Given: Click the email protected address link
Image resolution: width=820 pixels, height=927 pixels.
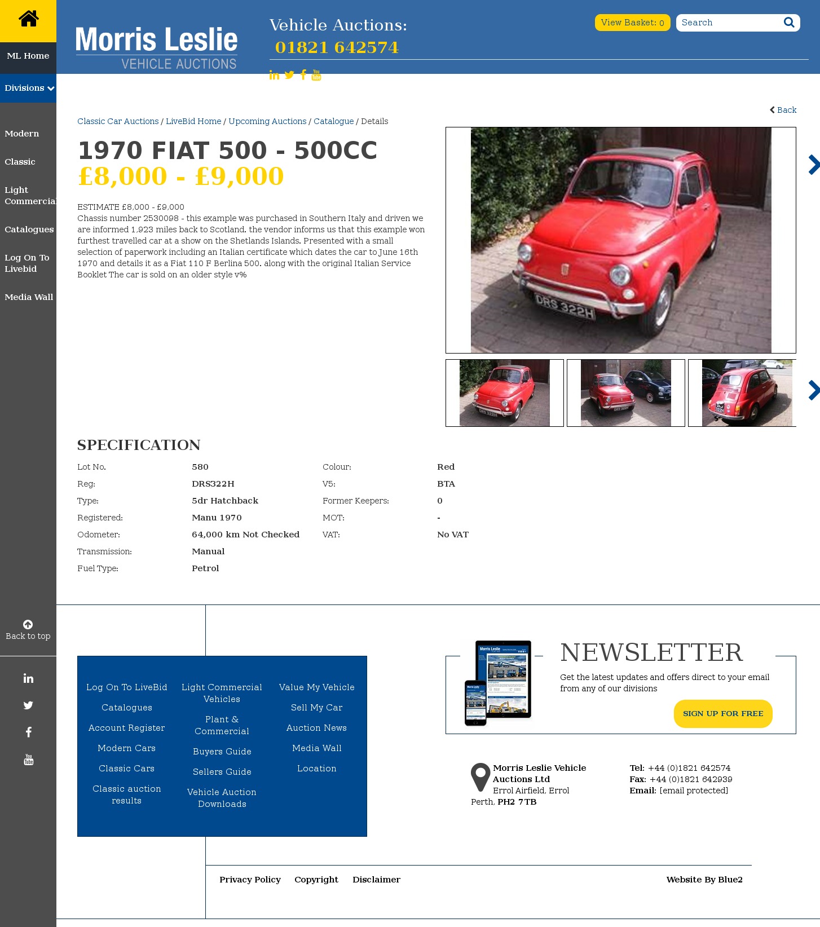Looking at the screenshot, I should tap(694, 791).
